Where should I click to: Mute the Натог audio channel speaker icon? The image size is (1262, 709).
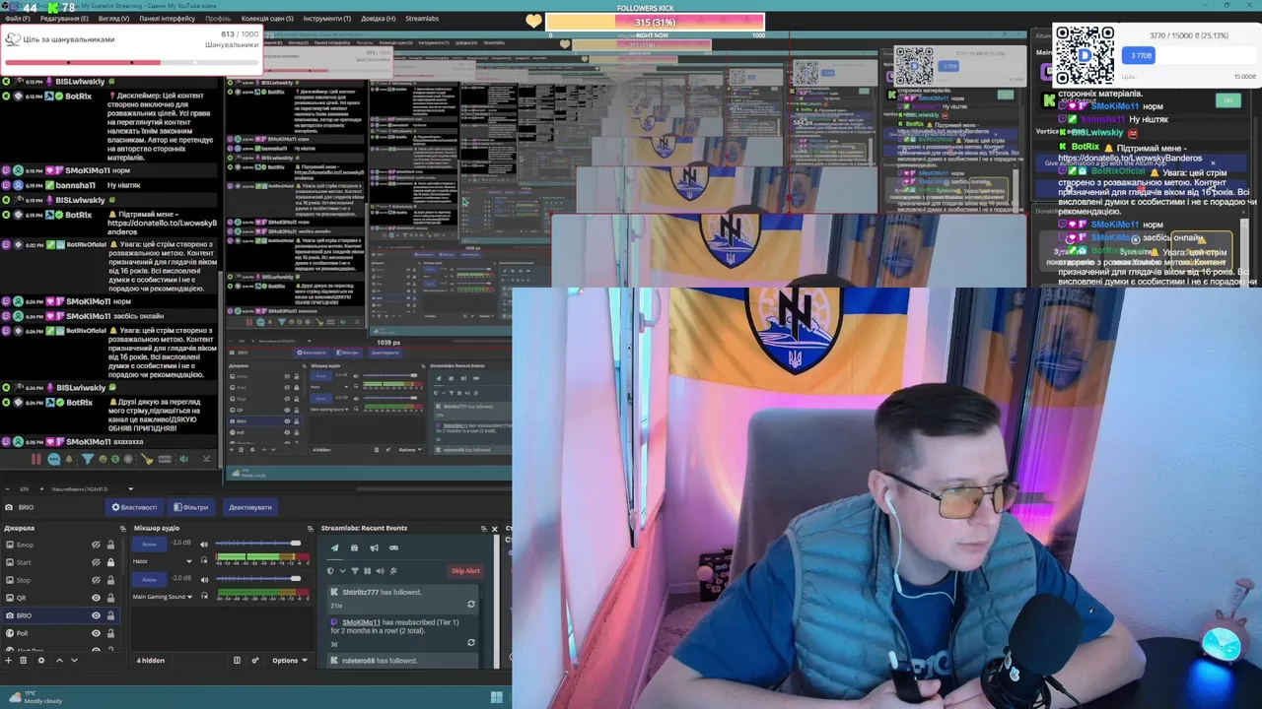click(x=204, y=544)
